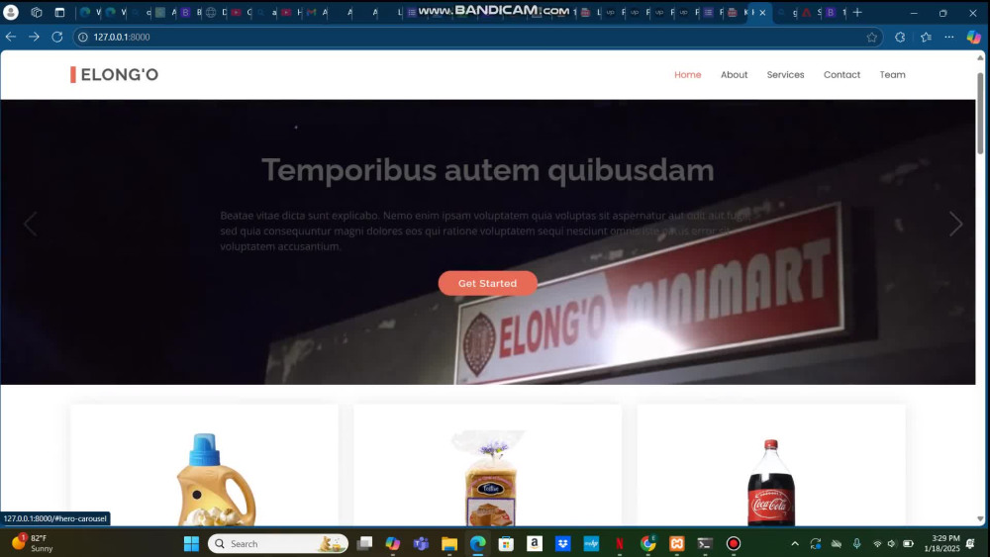Open Task View on taskbar
Image resolution: width=990 pixels, height=557 pixels.
[364, 544]
